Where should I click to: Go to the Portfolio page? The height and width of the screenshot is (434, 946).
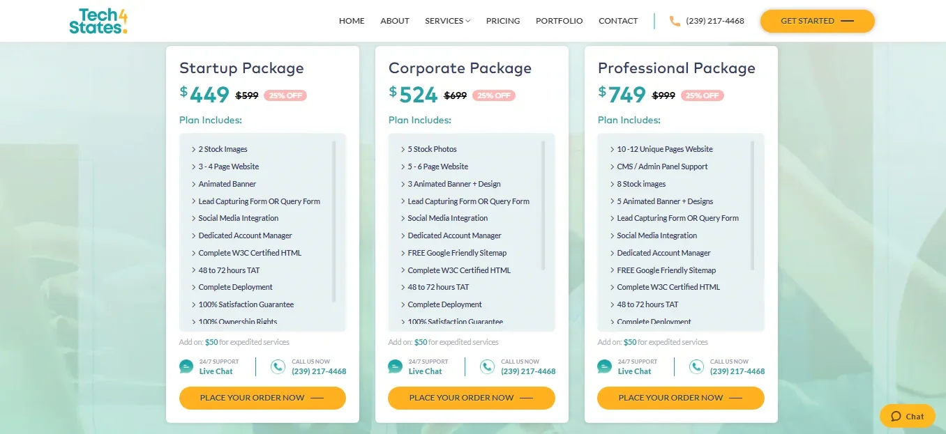[x=559, y=21]
